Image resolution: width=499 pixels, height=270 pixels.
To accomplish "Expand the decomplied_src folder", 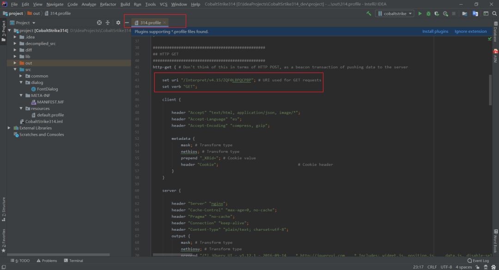I will 15,43.
